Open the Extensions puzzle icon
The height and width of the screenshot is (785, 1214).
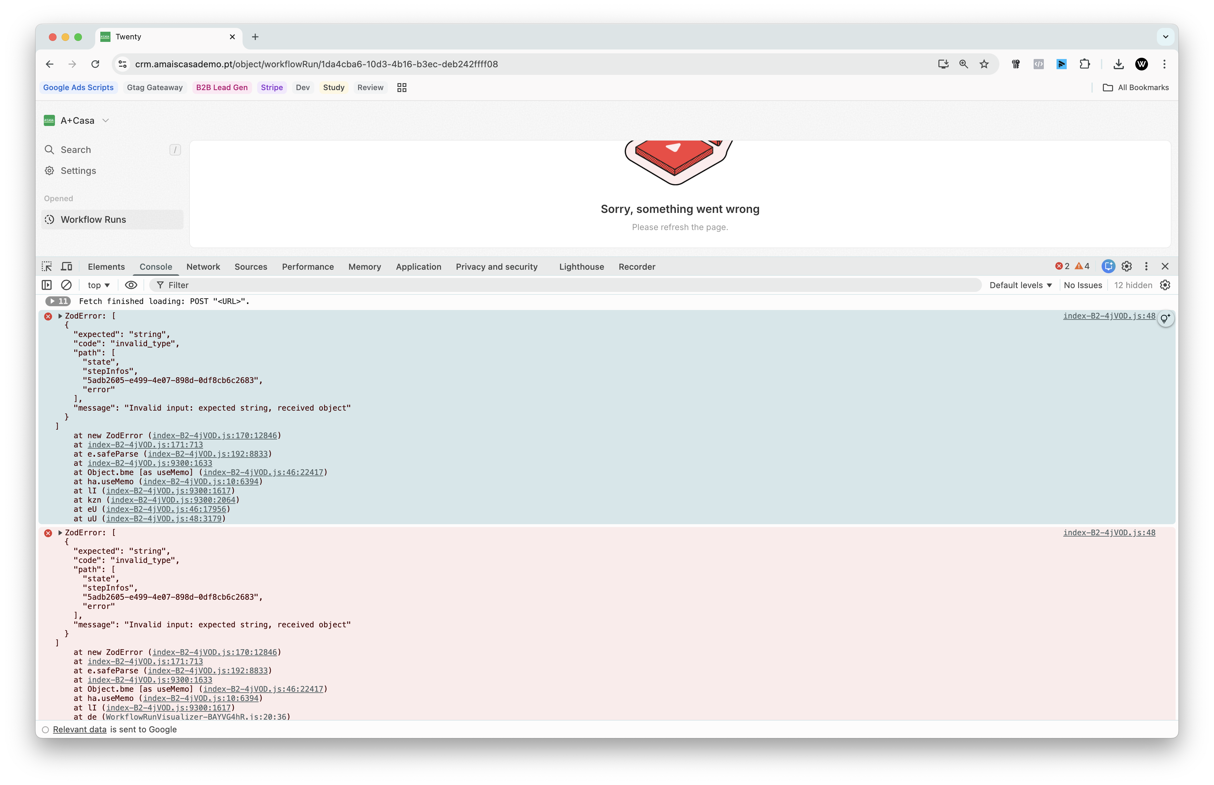[x=1084, y=64]
